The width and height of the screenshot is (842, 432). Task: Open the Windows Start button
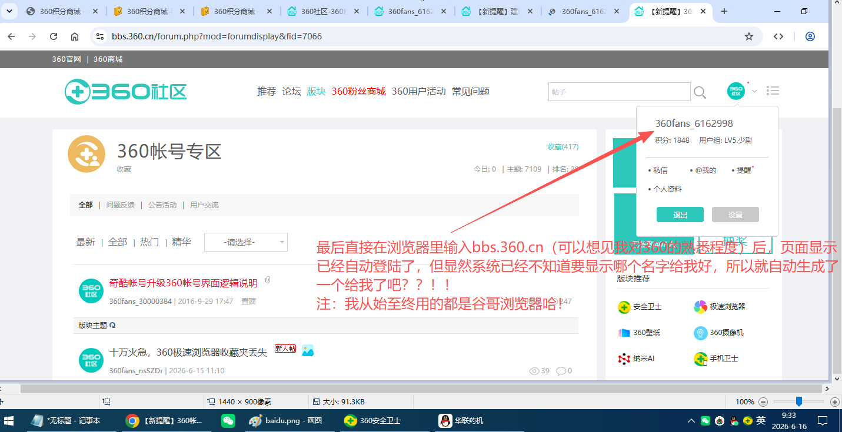9,421
